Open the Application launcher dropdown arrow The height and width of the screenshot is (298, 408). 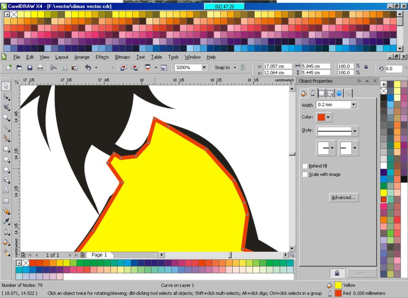point(156,68)
